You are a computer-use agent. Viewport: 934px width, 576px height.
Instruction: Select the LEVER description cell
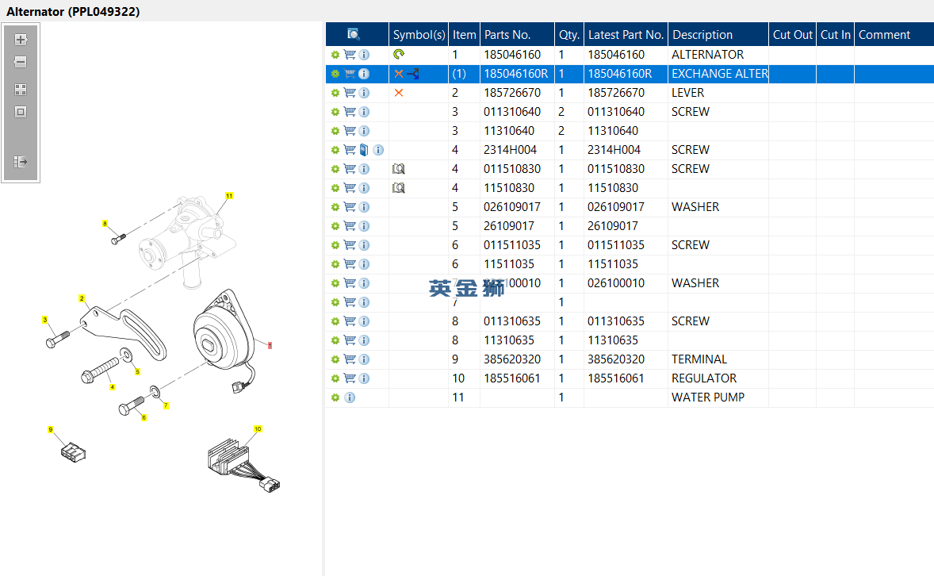718,92
